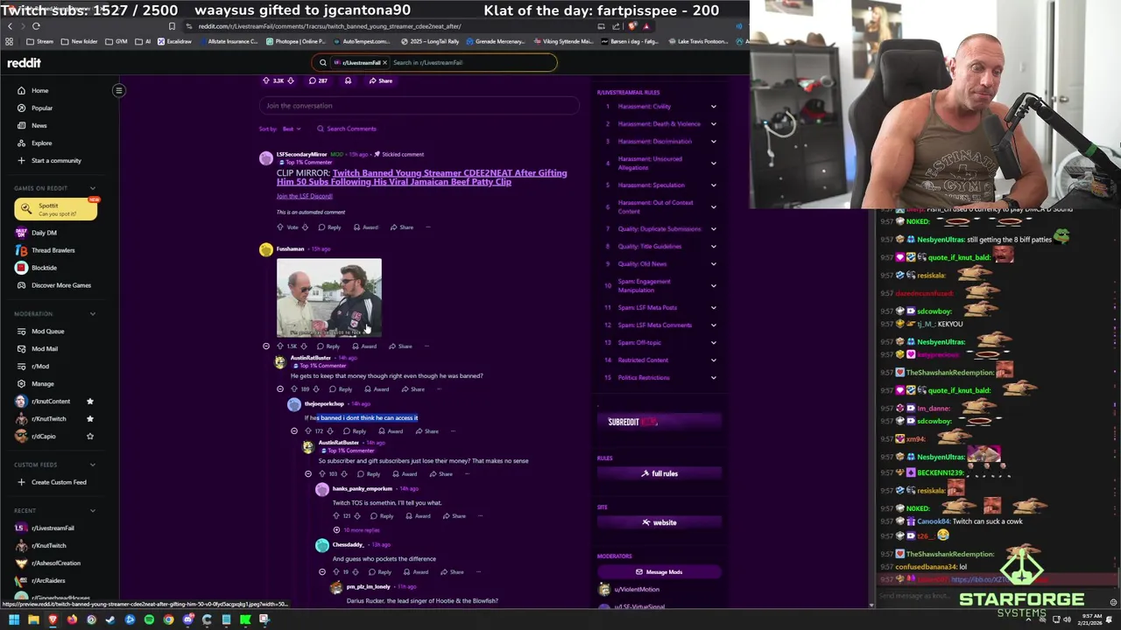Upvote thejoeporkchop's comment with 172 votes
The width and height of the screenshot is (1121, 630).
pyautogui.click(x=307, y=431)
